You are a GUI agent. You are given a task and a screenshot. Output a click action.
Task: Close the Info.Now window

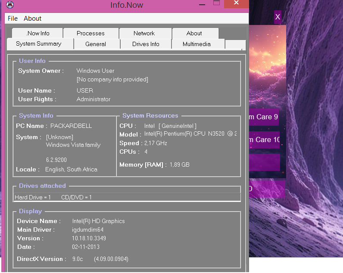(x=236, y=3)
